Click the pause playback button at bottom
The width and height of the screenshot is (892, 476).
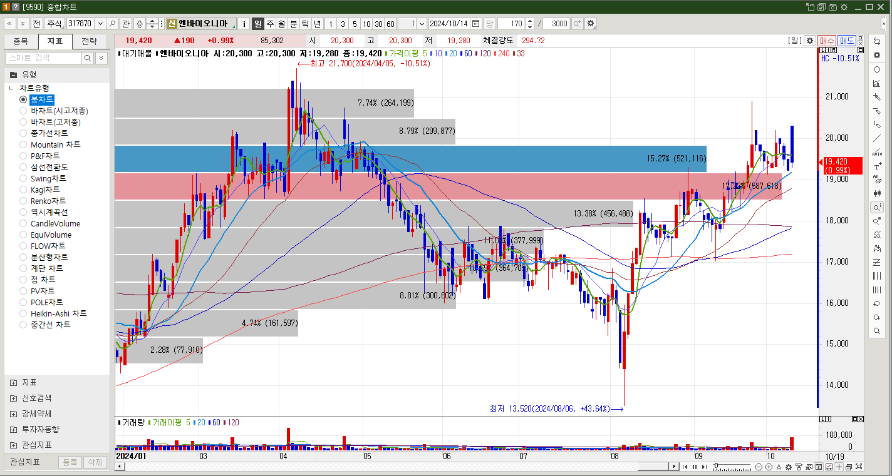point(695,467)
